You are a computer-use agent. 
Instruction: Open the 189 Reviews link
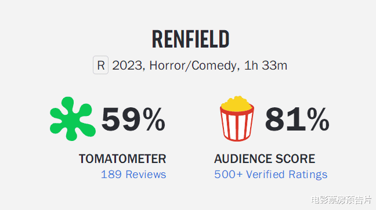(x=133, y=174)
